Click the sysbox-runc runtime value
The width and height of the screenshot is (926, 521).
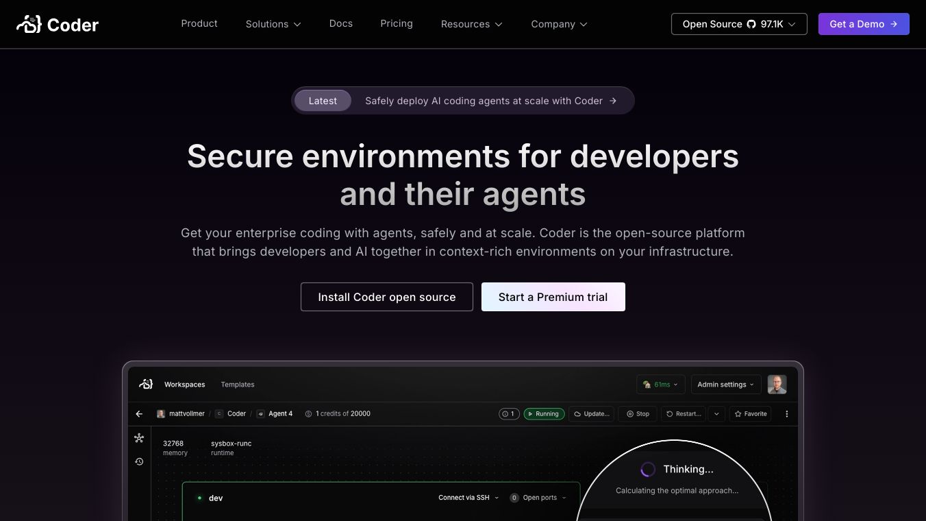point(231,444)
